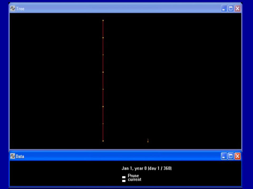Image resolution: width=253 pixels, height=189 pixels.
Task: Close the Tree window
Action: [237, 8]
